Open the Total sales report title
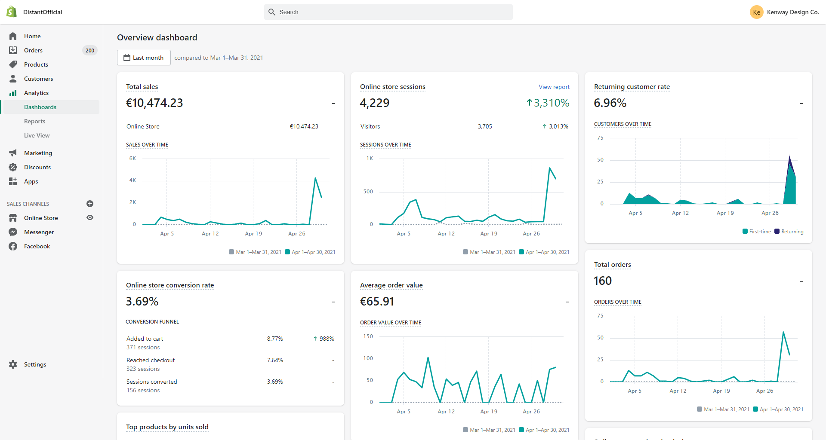Viewport: 826px width, 440px height. [x=142, y=87]
